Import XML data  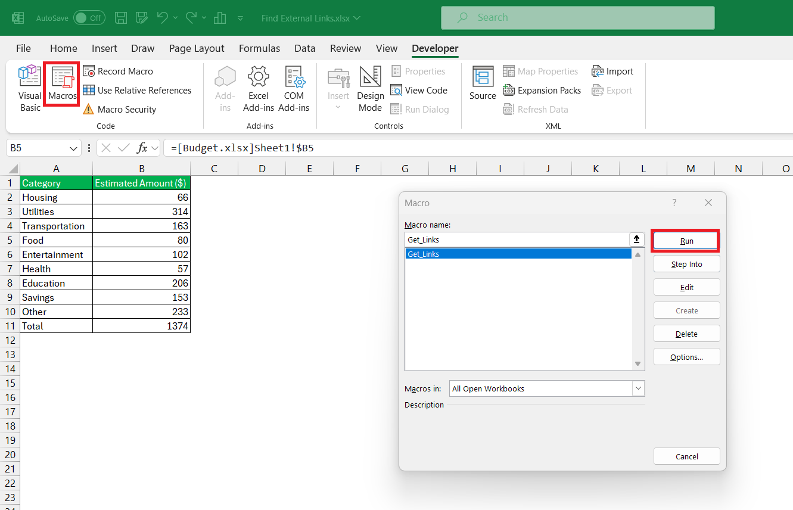(612, 71)
